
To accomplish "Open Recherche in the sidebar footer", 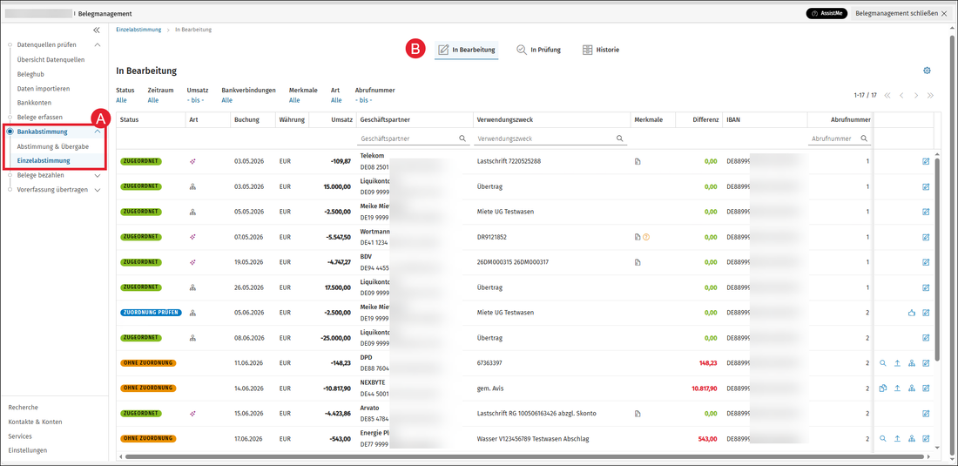I will click(x=24, y=408).
